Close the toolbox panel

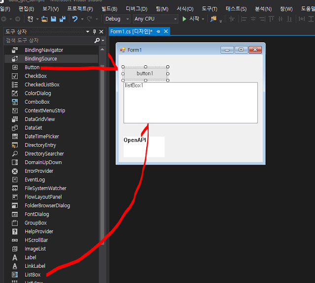[101, 31]
